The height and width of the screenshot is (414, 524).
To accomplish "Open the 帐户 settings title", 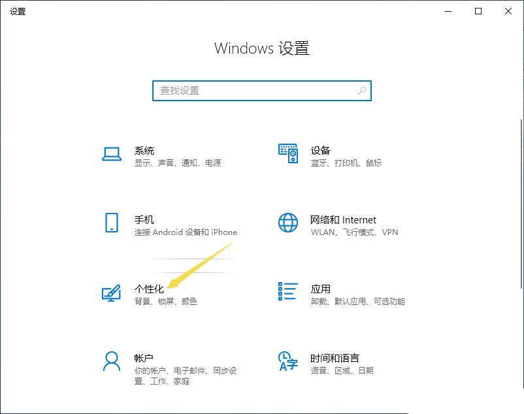I will pos(144,358).
